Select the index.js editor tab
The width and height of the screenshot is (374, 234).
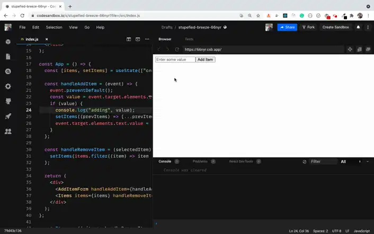pos(32,39)
